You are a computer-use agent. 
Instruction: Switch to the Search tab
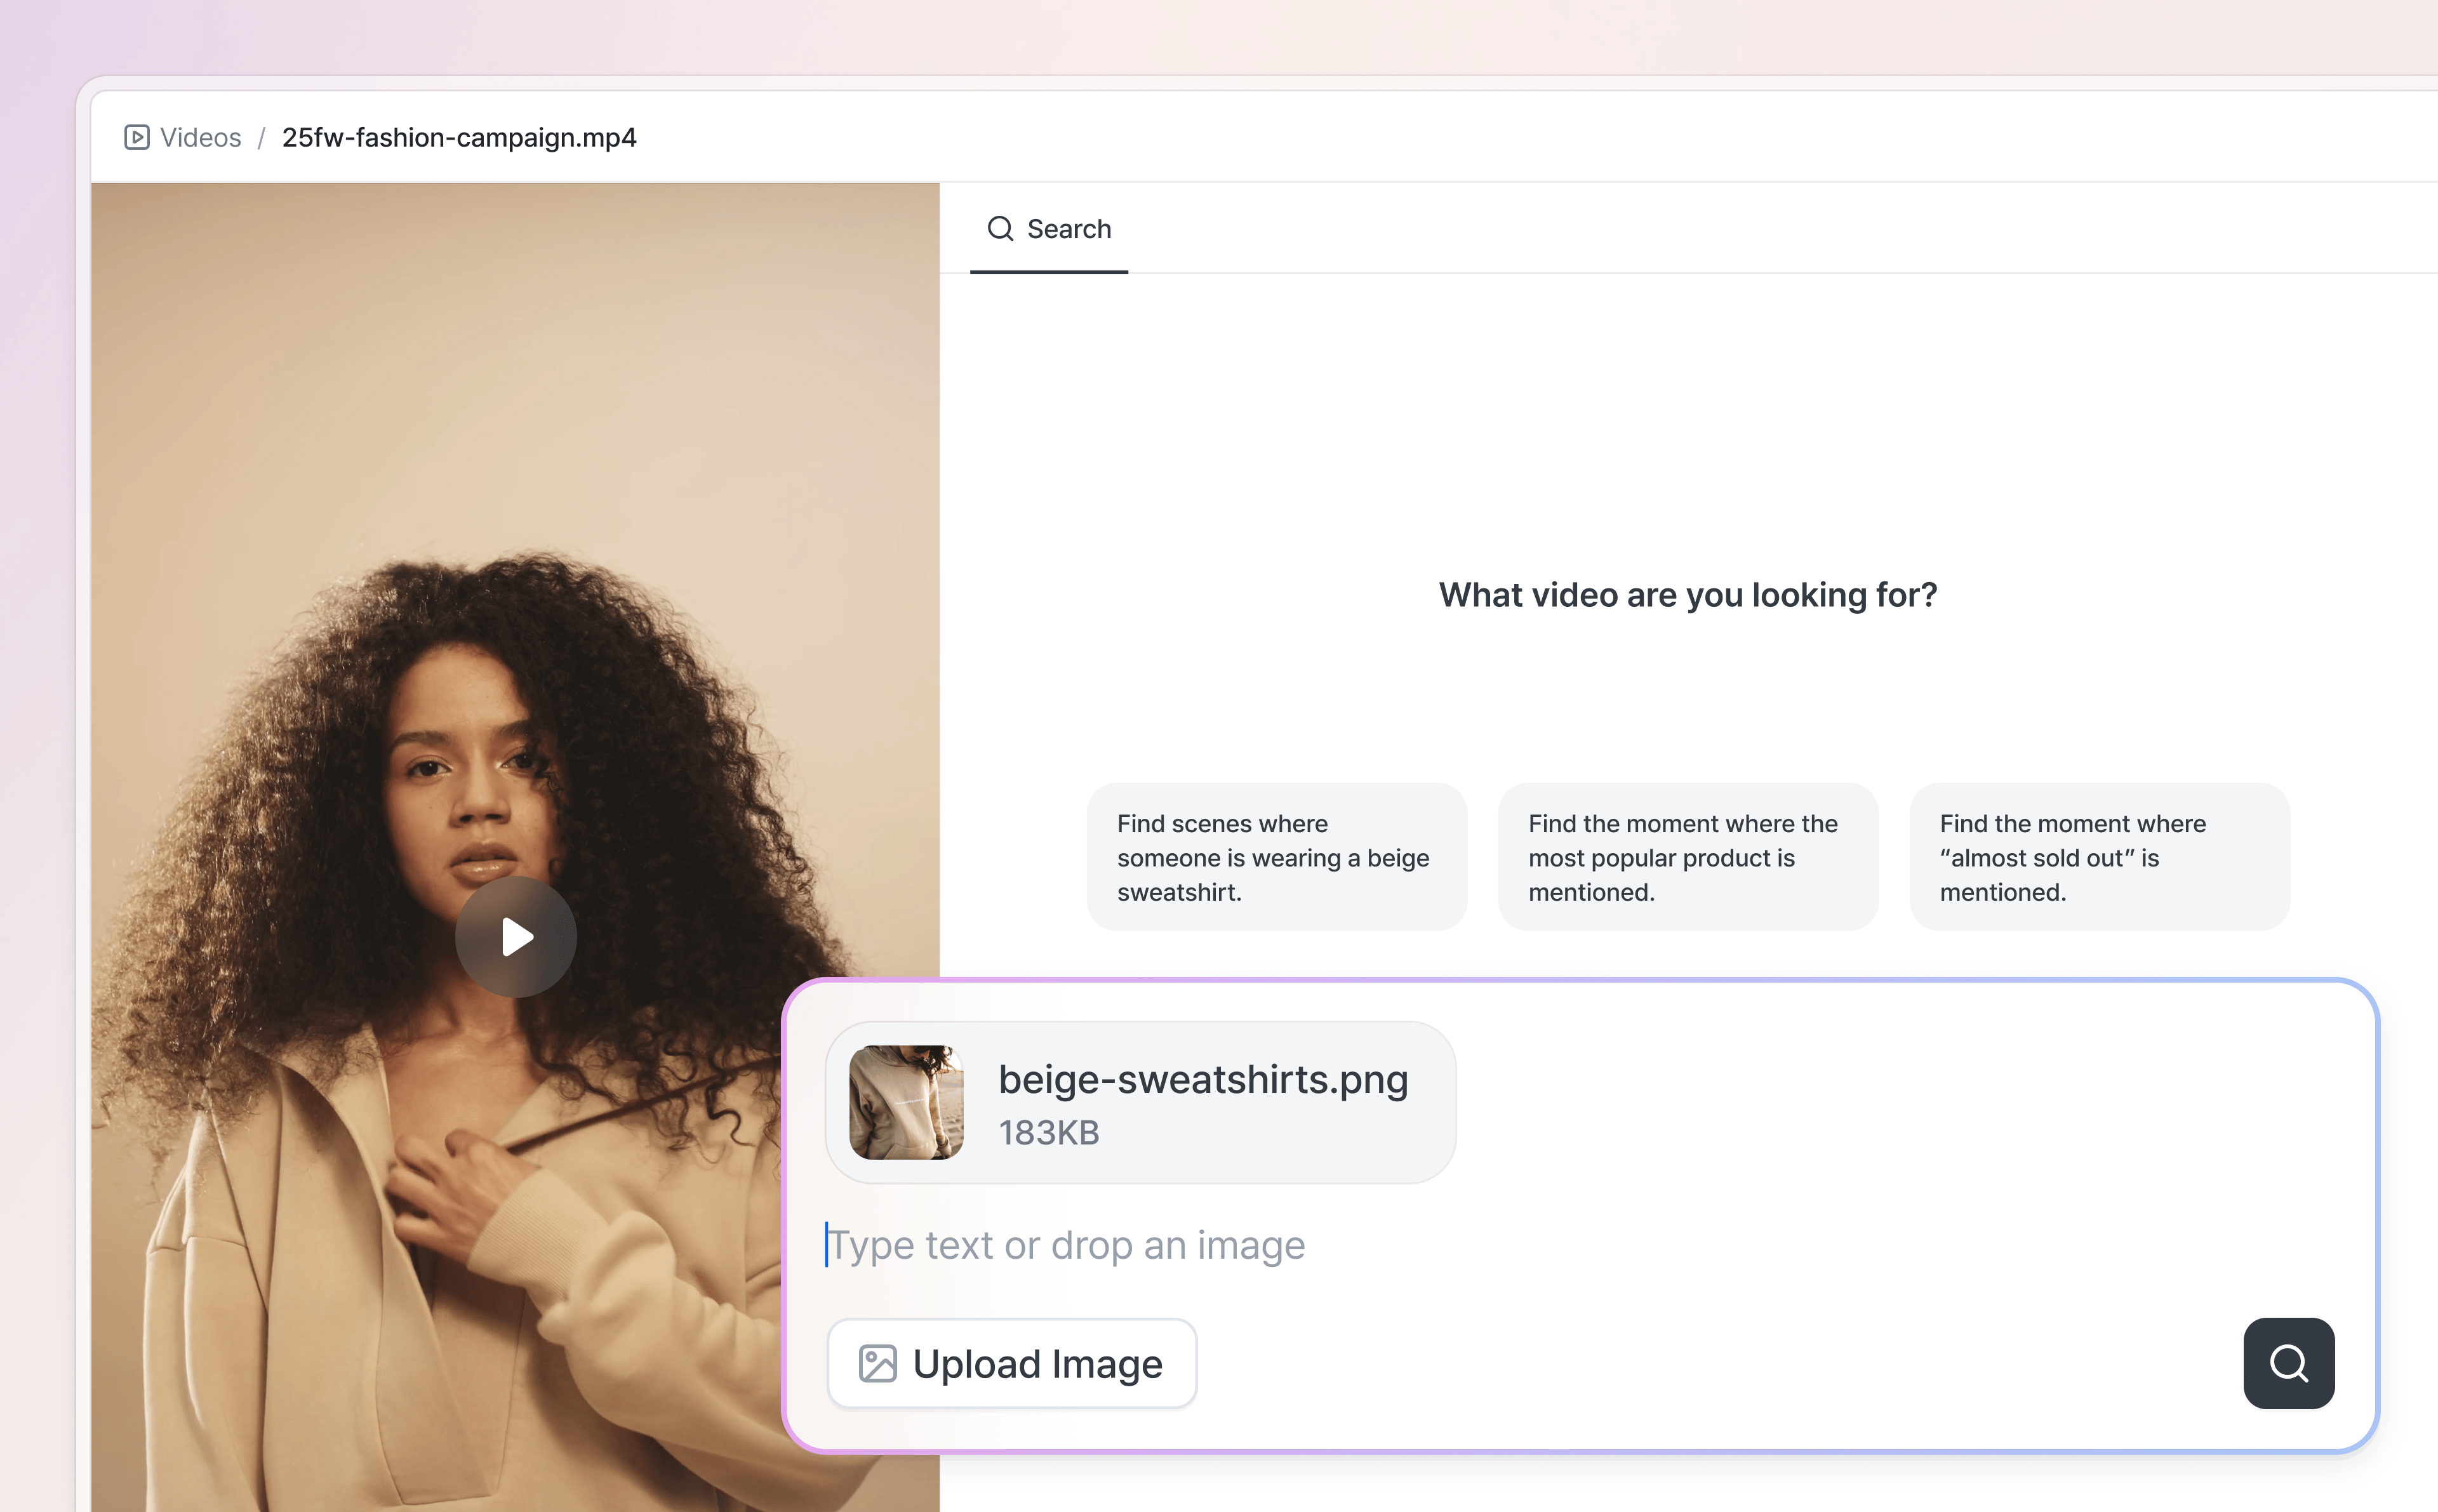click(x=1068, y=229)
